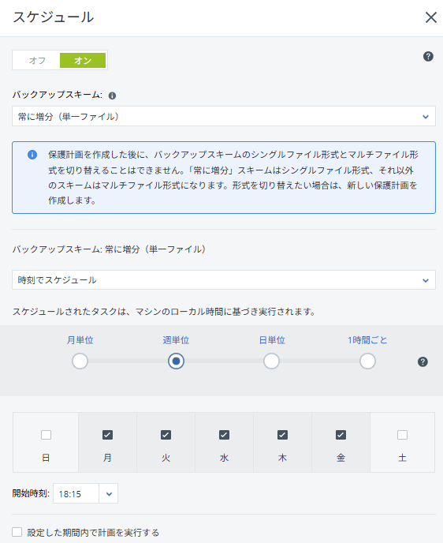Image resolution: width=443 pixels, height=543 pixels.
Task: Enable 設定した期間内で計画を実行する checkbox
Action: (x=17, y=532)
